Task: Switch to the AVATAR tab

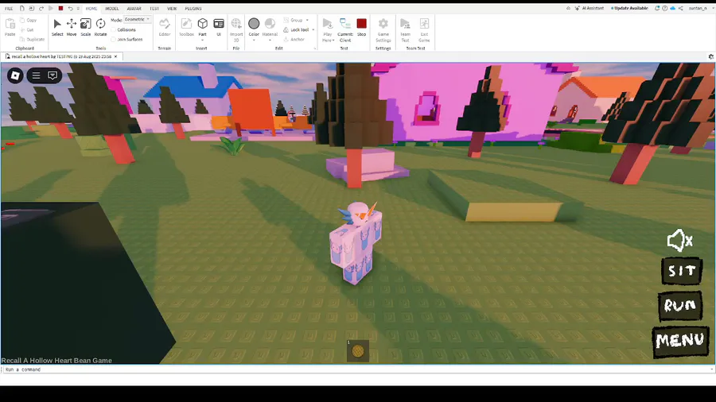Action: [x=134, y=8]
